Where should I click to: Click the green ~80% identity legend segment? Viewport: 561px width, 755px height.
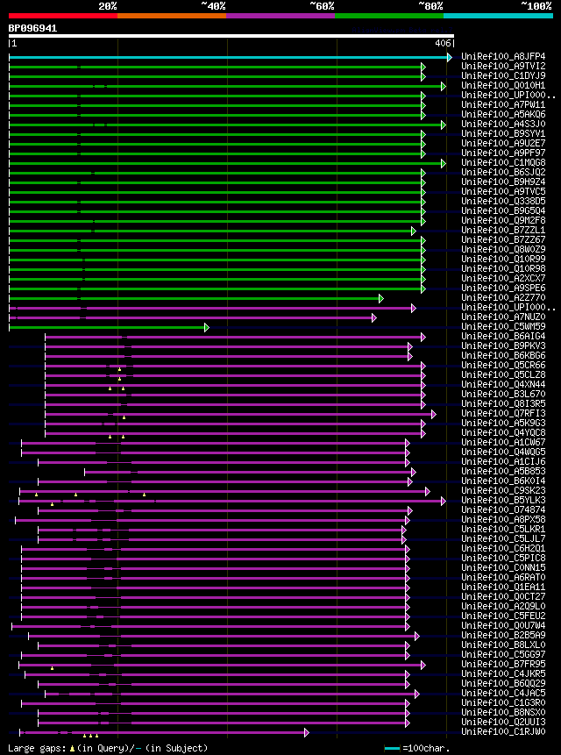(389, 16)
